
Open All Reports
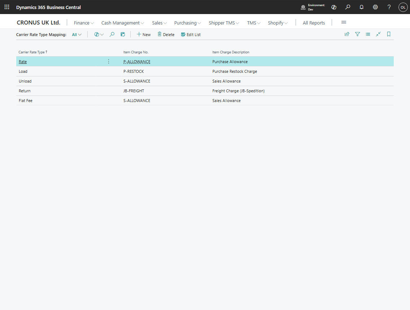(x=314, y=23)
